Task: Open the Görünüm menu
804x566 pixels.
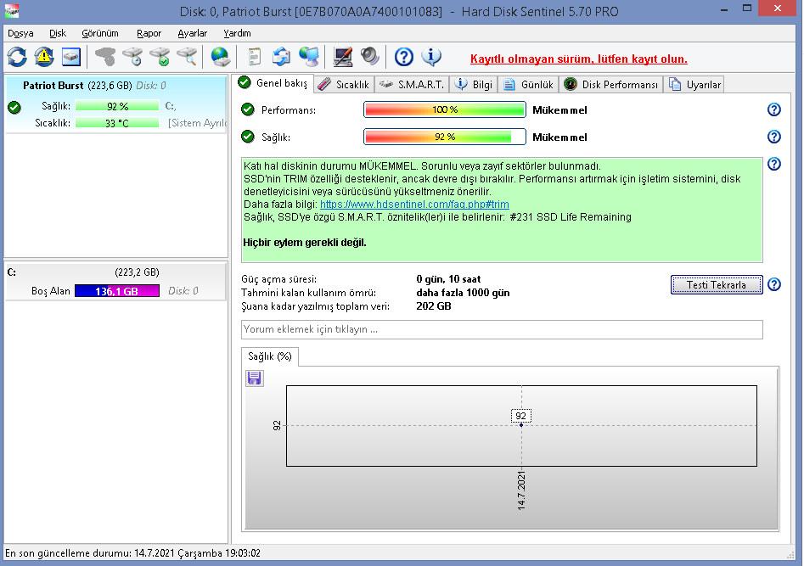Action: click(x=100, y=33)
